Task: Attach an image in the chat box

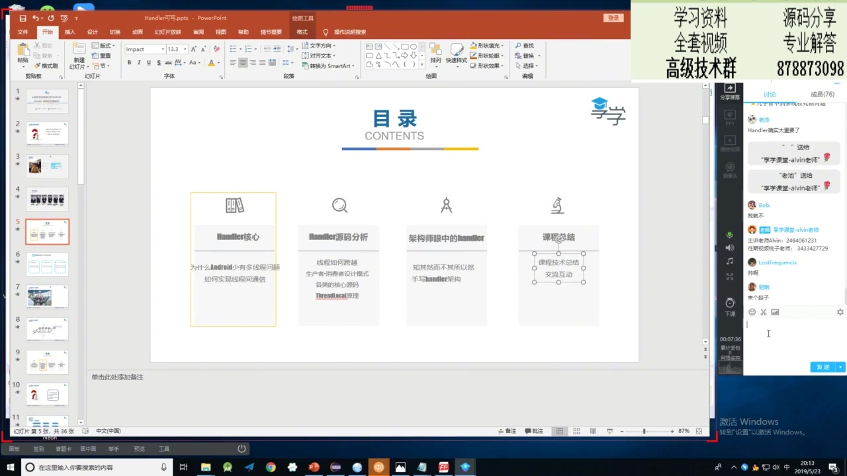Action: click(x=775, y=312)
